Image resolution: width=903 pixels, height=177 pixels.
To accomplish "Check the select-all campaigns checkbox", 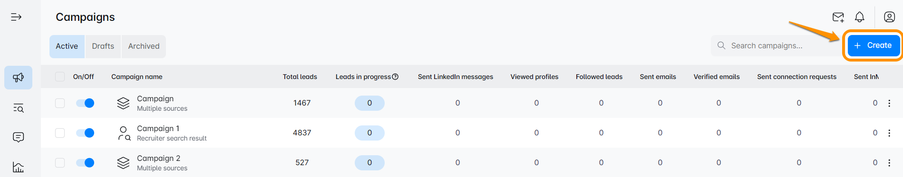I will pyautogui.click(x=60, y=77).
